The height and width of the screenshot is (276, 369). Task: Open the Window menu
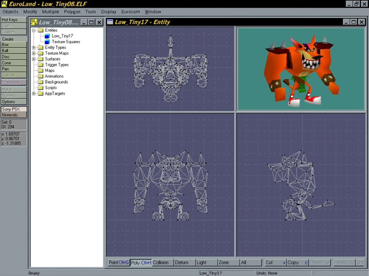point(153,12)
